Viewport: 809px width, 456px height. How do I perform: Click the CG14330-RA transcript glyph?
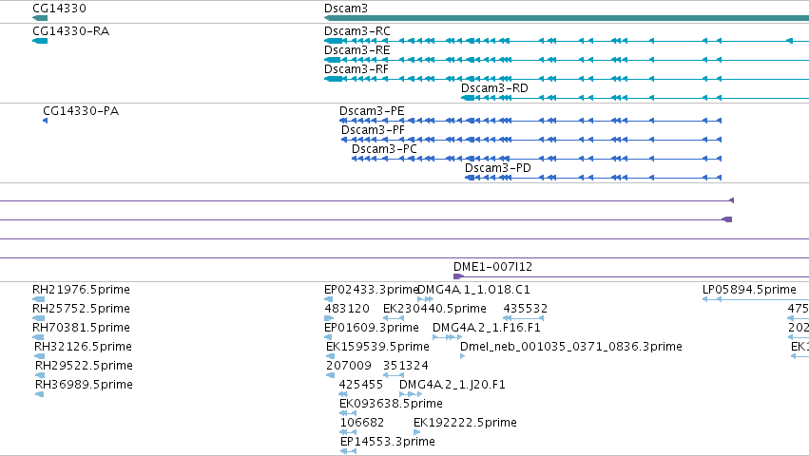40,41
